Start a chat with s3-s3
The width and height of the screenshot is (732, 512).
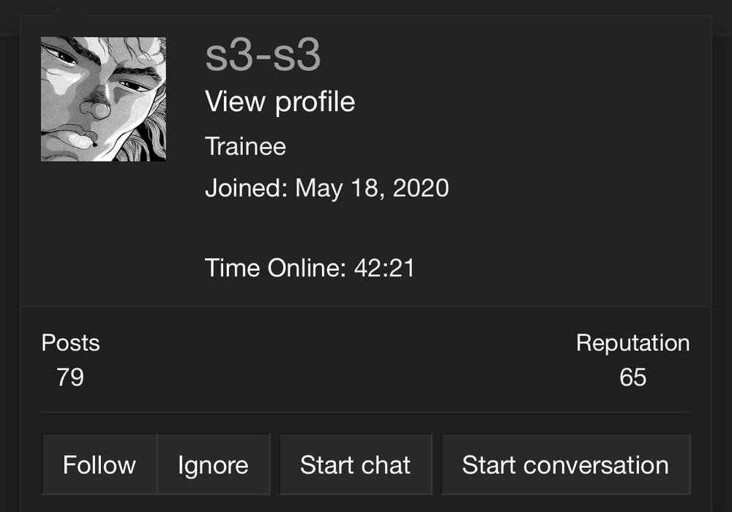pos(356,464)
